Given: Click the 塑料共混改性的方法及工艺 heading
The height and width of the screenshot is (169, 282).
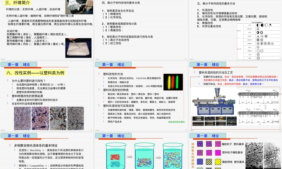Looking at the screenshot, I should (216, 73).
